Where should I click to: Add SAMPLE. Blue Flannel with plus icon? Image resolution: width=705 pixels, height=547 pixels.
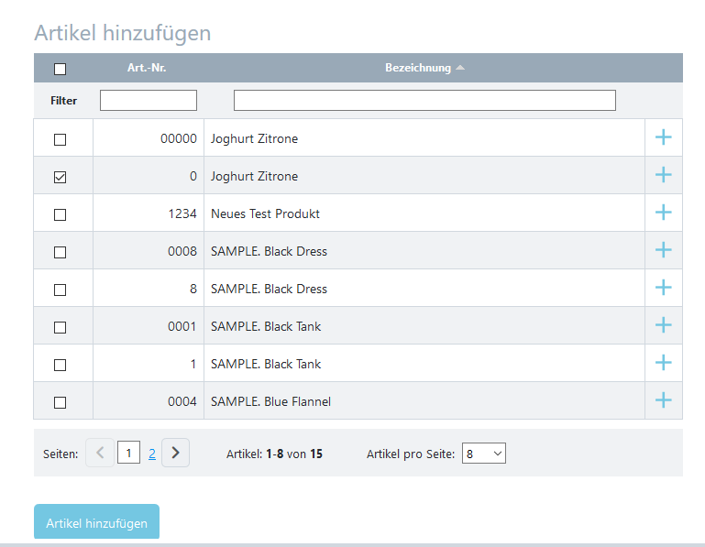tap(663, 400)
